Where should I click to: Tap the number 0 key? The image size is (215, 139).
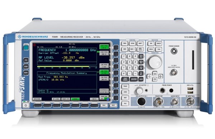124,73
